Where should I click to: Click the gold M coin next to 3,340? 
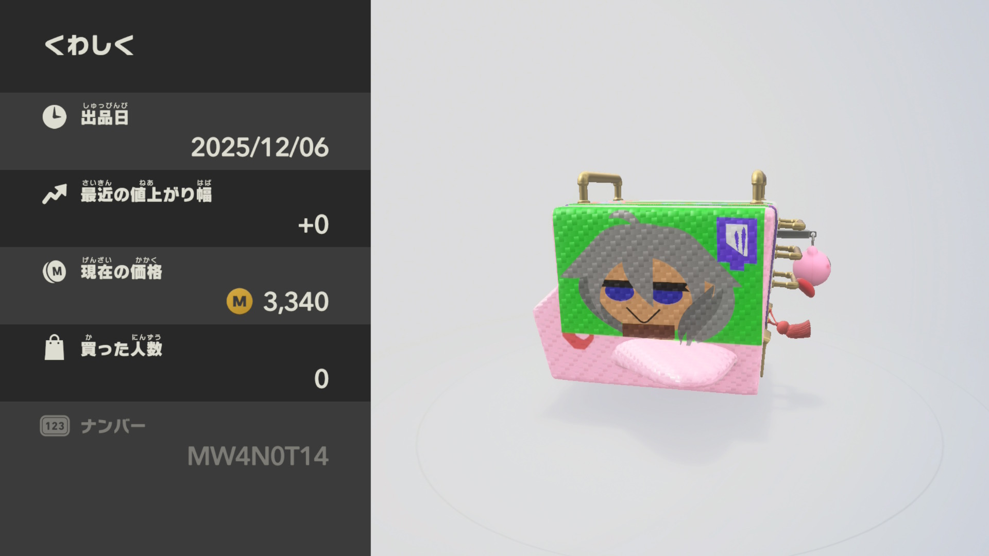[240, 301]
